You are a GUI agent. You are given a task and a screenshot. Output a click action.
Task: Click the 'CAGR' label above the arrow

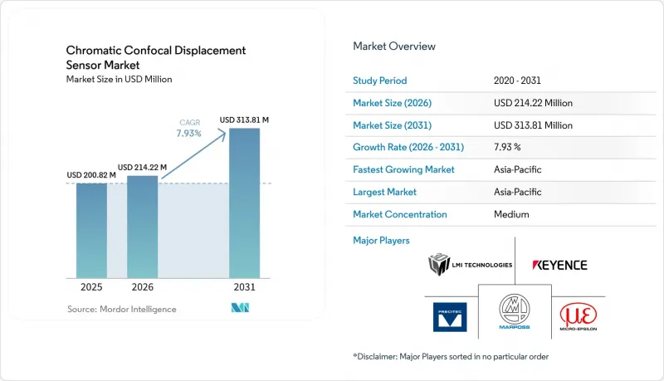(189, 122)
